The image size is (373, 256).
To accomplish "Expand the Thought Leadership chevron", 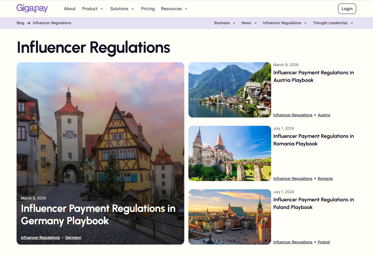I will (x=352, y=23).
